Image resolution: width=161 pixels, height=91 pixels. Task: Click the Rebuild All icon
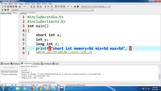point(64,7)
